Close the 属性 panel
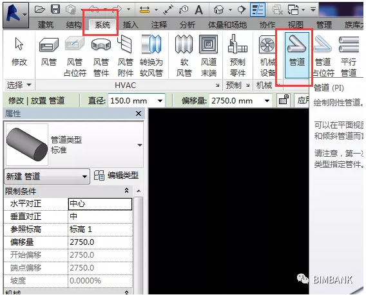Screen dimensions: 366x295 [x=139, y=113]
